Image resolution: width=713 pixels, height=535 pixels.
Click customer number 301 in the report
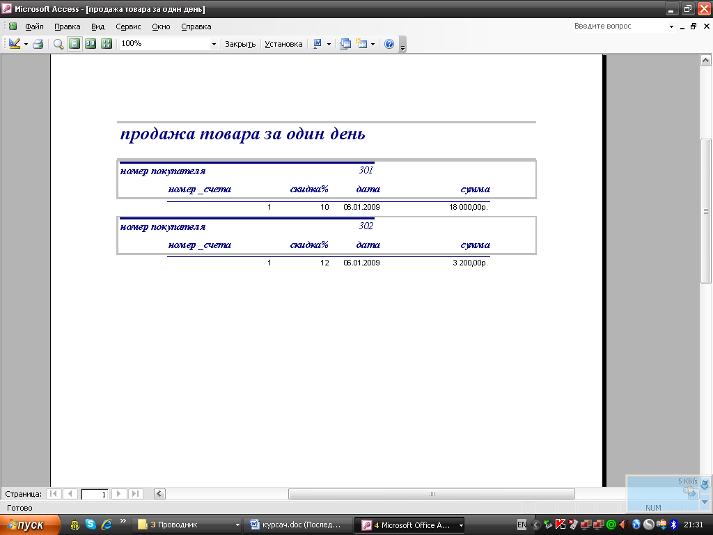coord(366,170)
